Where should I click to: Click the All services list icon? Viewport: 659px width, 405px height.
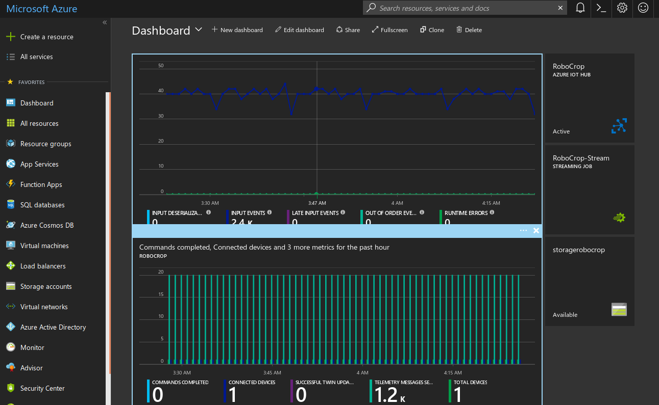(11, 57)
